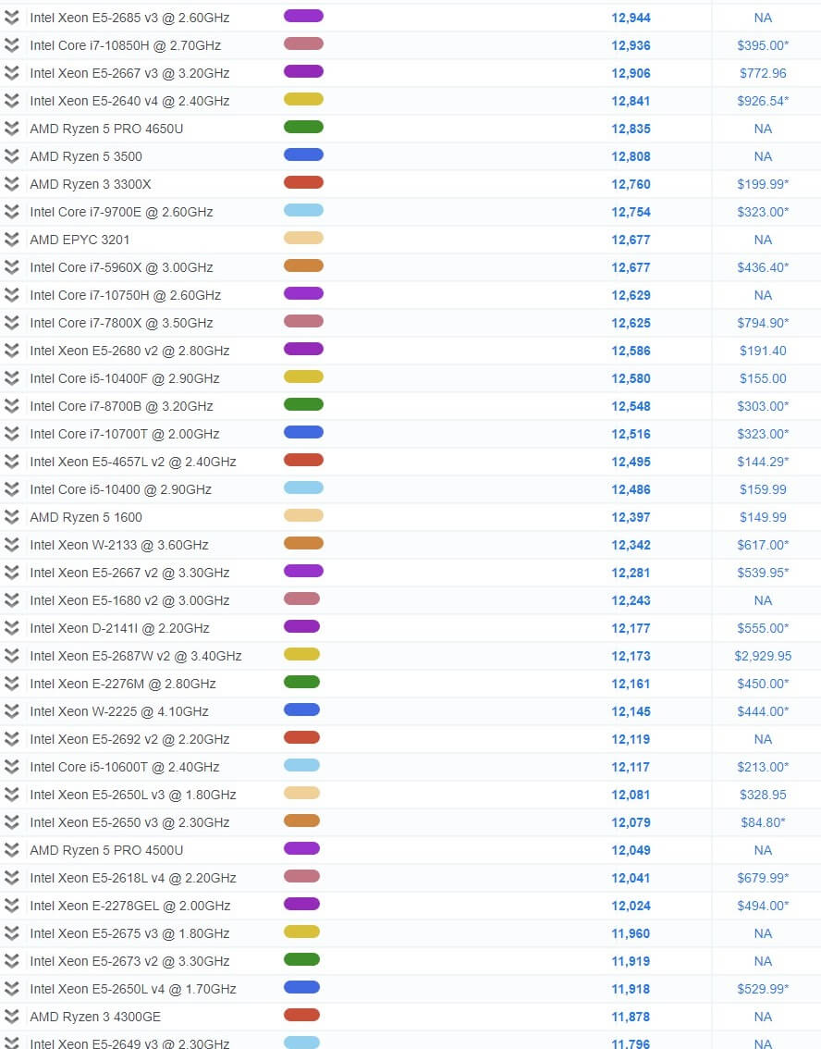Open the Intel Xeon E5-2650L v4 link
This screenshot has width=821, height=1049.
point(133,989)
